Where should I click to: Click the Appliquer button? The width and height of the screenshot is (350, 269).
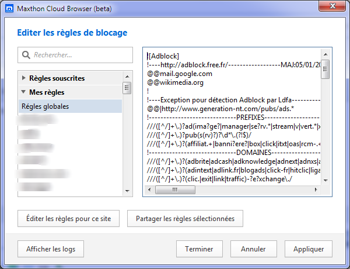309,249
